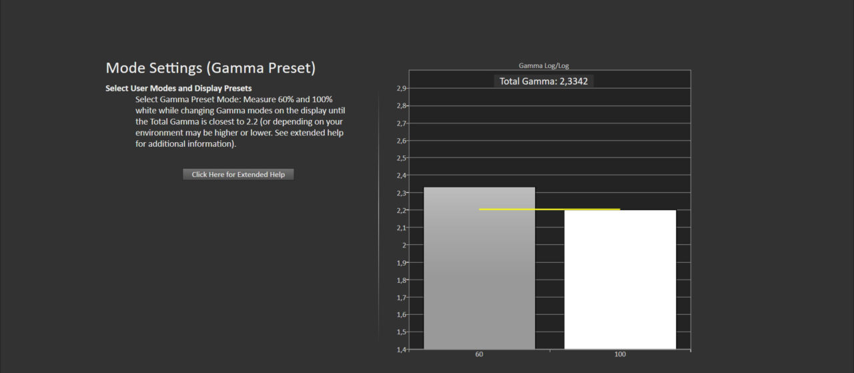Click the y-axis value 2,5 label
854x373 pixels.
(x=401, y=158)
